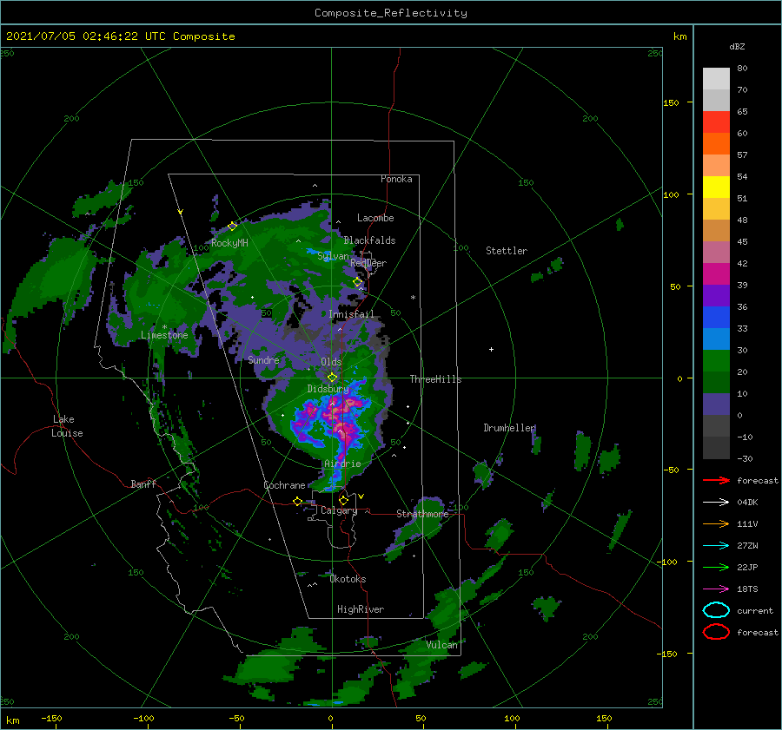Viewport: 782px width, 730px height.
Task: Click the ThreeHills label
Action: coord(436,379)
